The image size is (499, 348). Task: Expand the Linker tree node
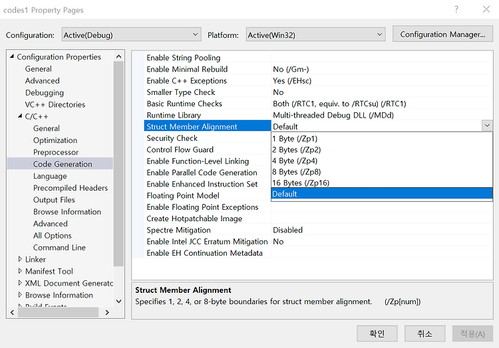(x=20, y=259)
